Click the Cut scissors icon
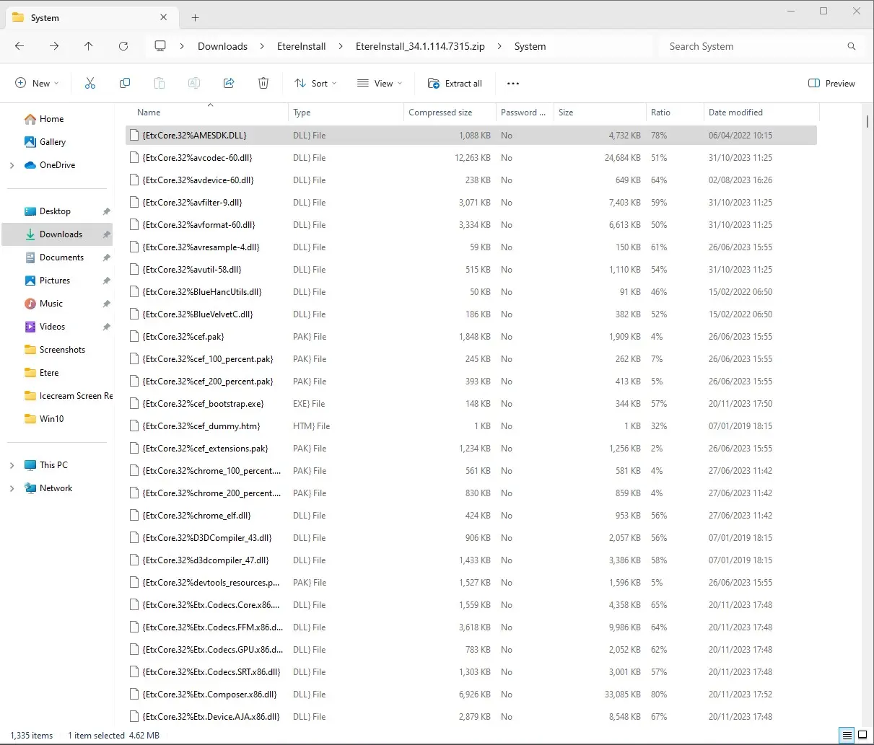874x745 pixels. [x=90, y=84]
